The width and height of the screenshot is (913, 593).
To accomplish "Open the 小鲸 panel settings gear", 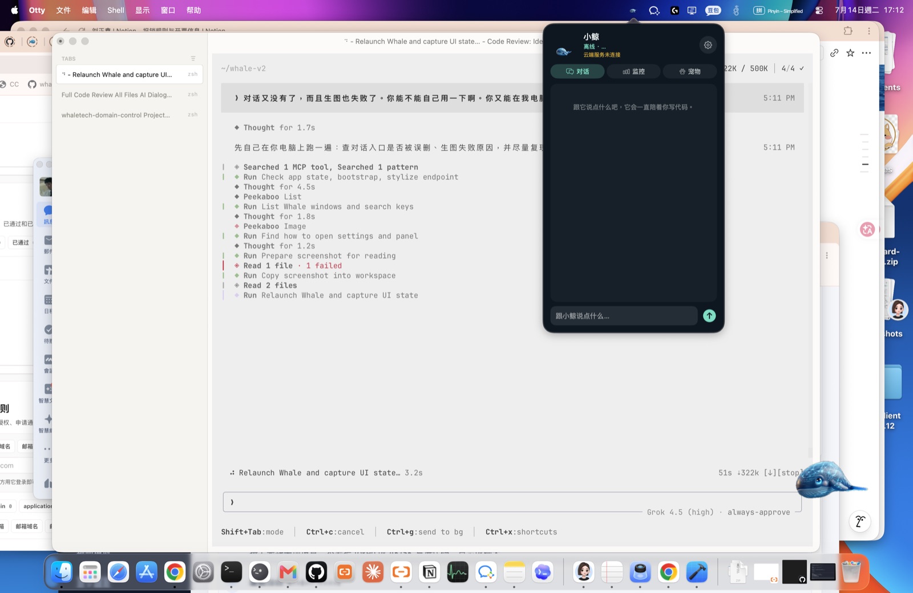I will 708,45.
